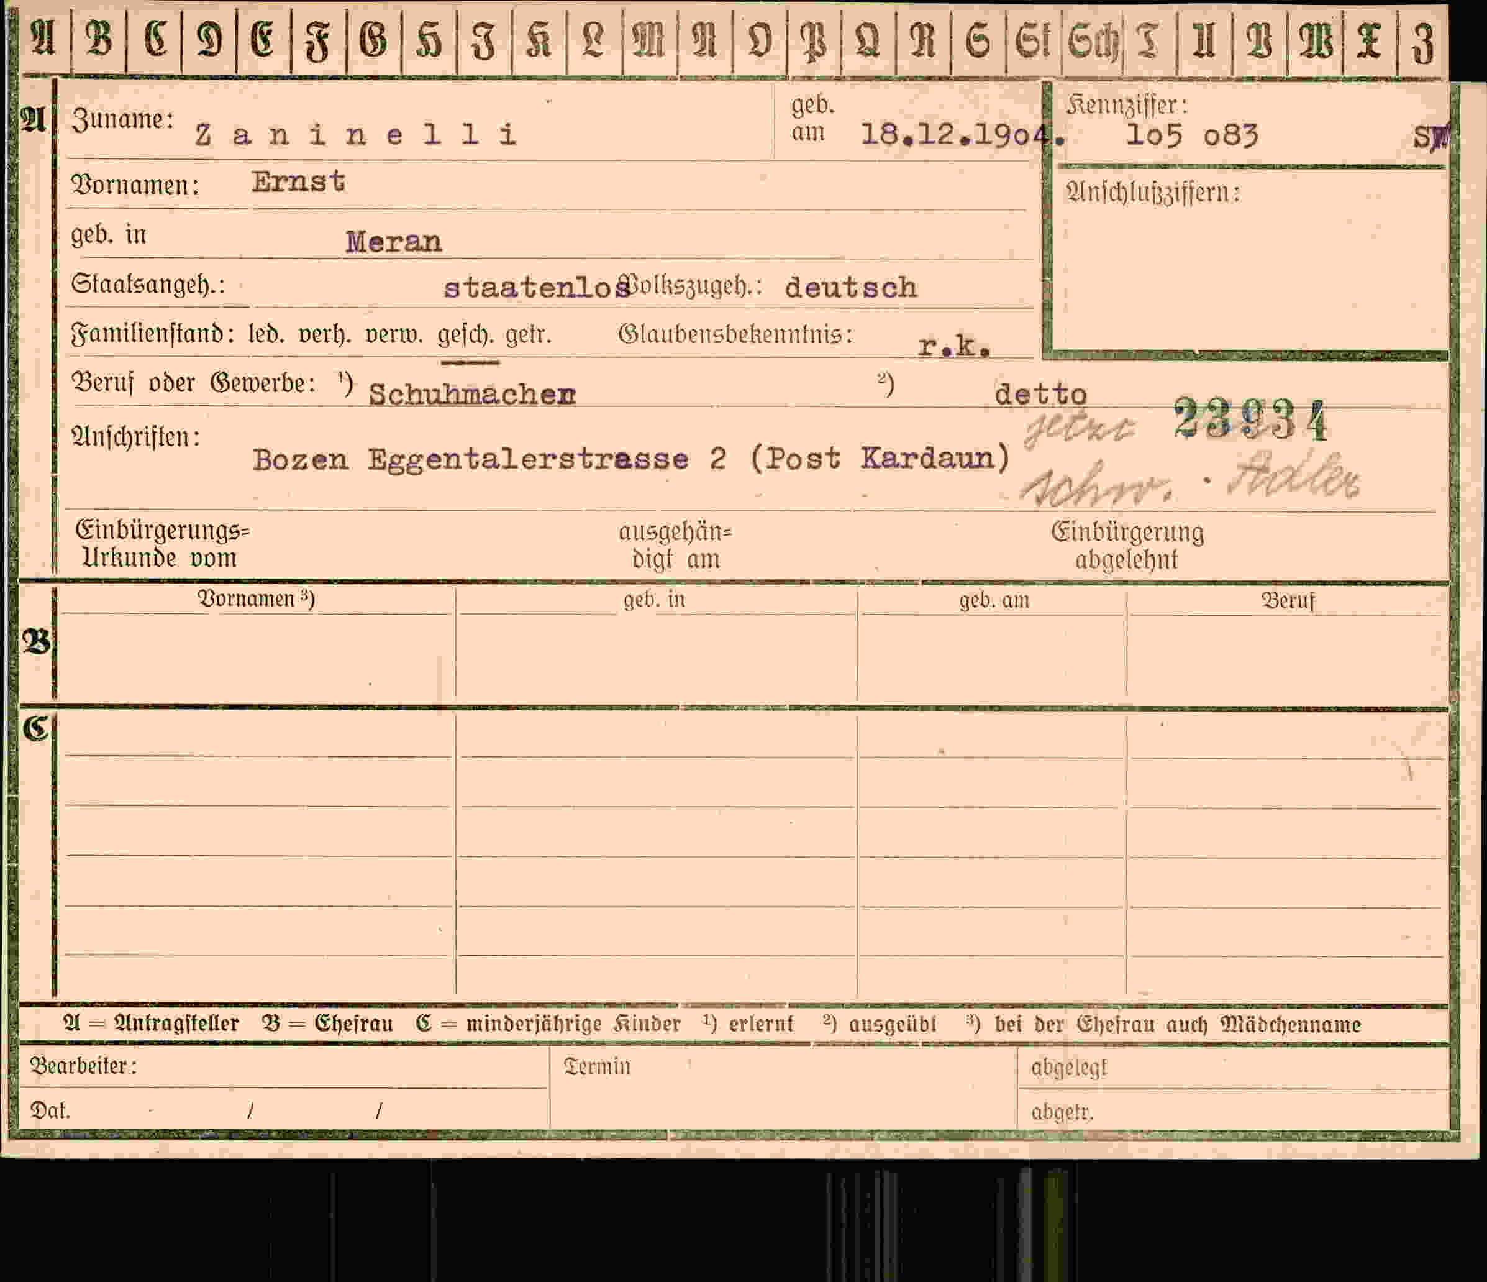Select the letter U tab in the alphabet strip

click(1205, 39)
